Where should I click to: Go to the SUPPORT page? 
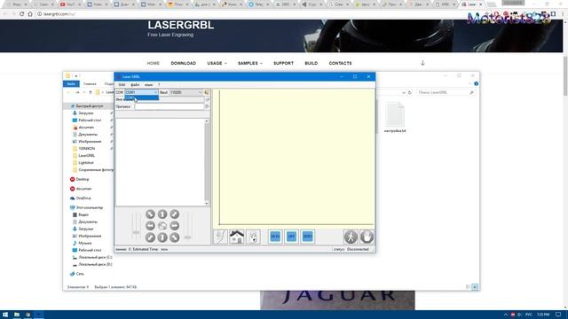coord(283,63)
